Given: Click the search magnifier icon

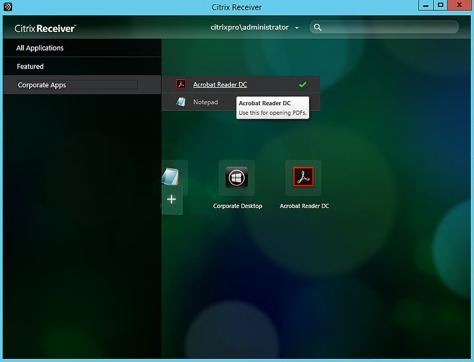Looking at the screenshot, I should (318, 28).
